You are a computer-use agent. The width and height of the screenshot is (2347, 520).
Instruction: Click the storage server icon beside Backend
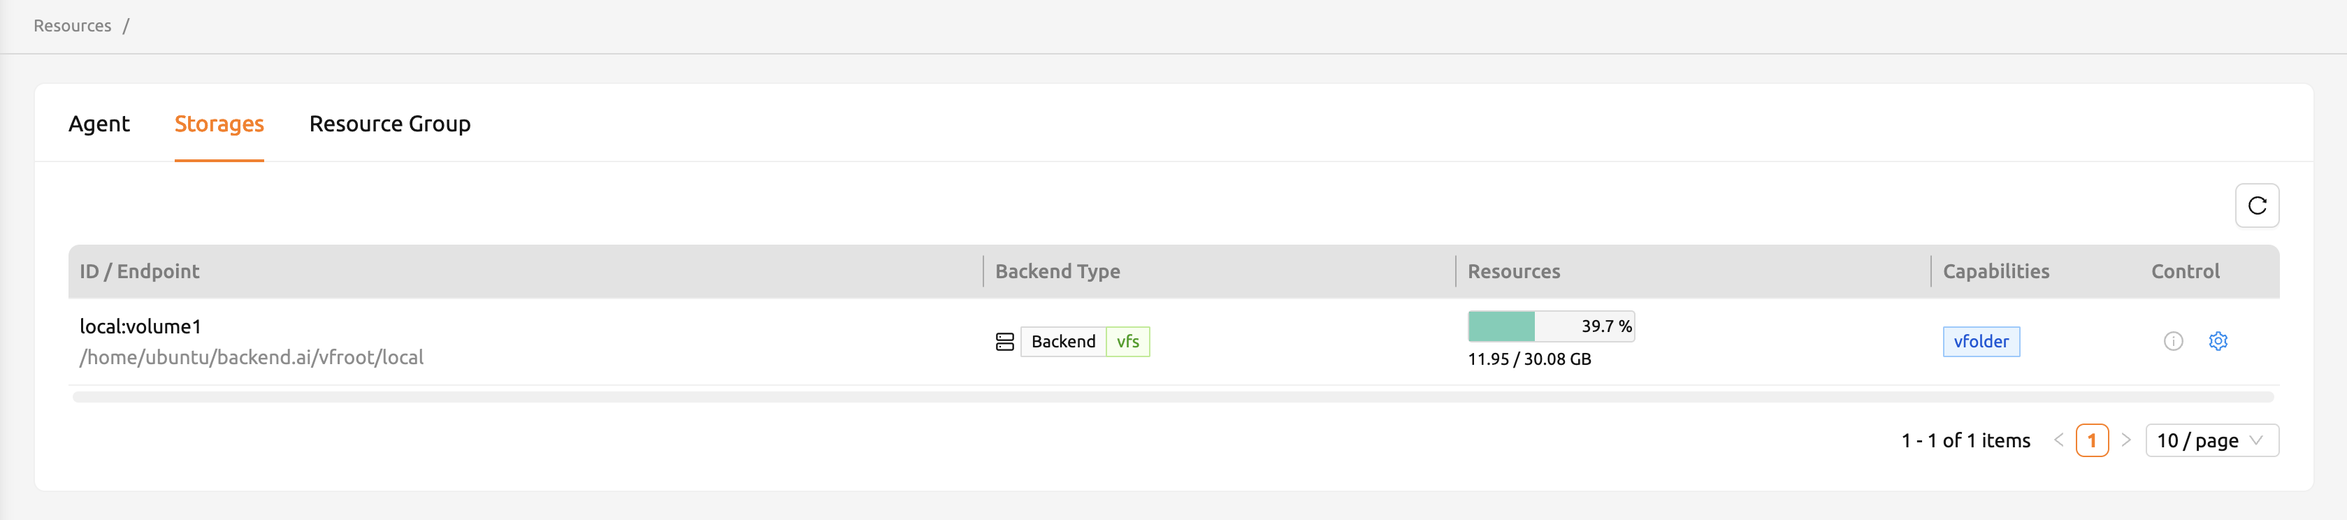[1004, 342]
